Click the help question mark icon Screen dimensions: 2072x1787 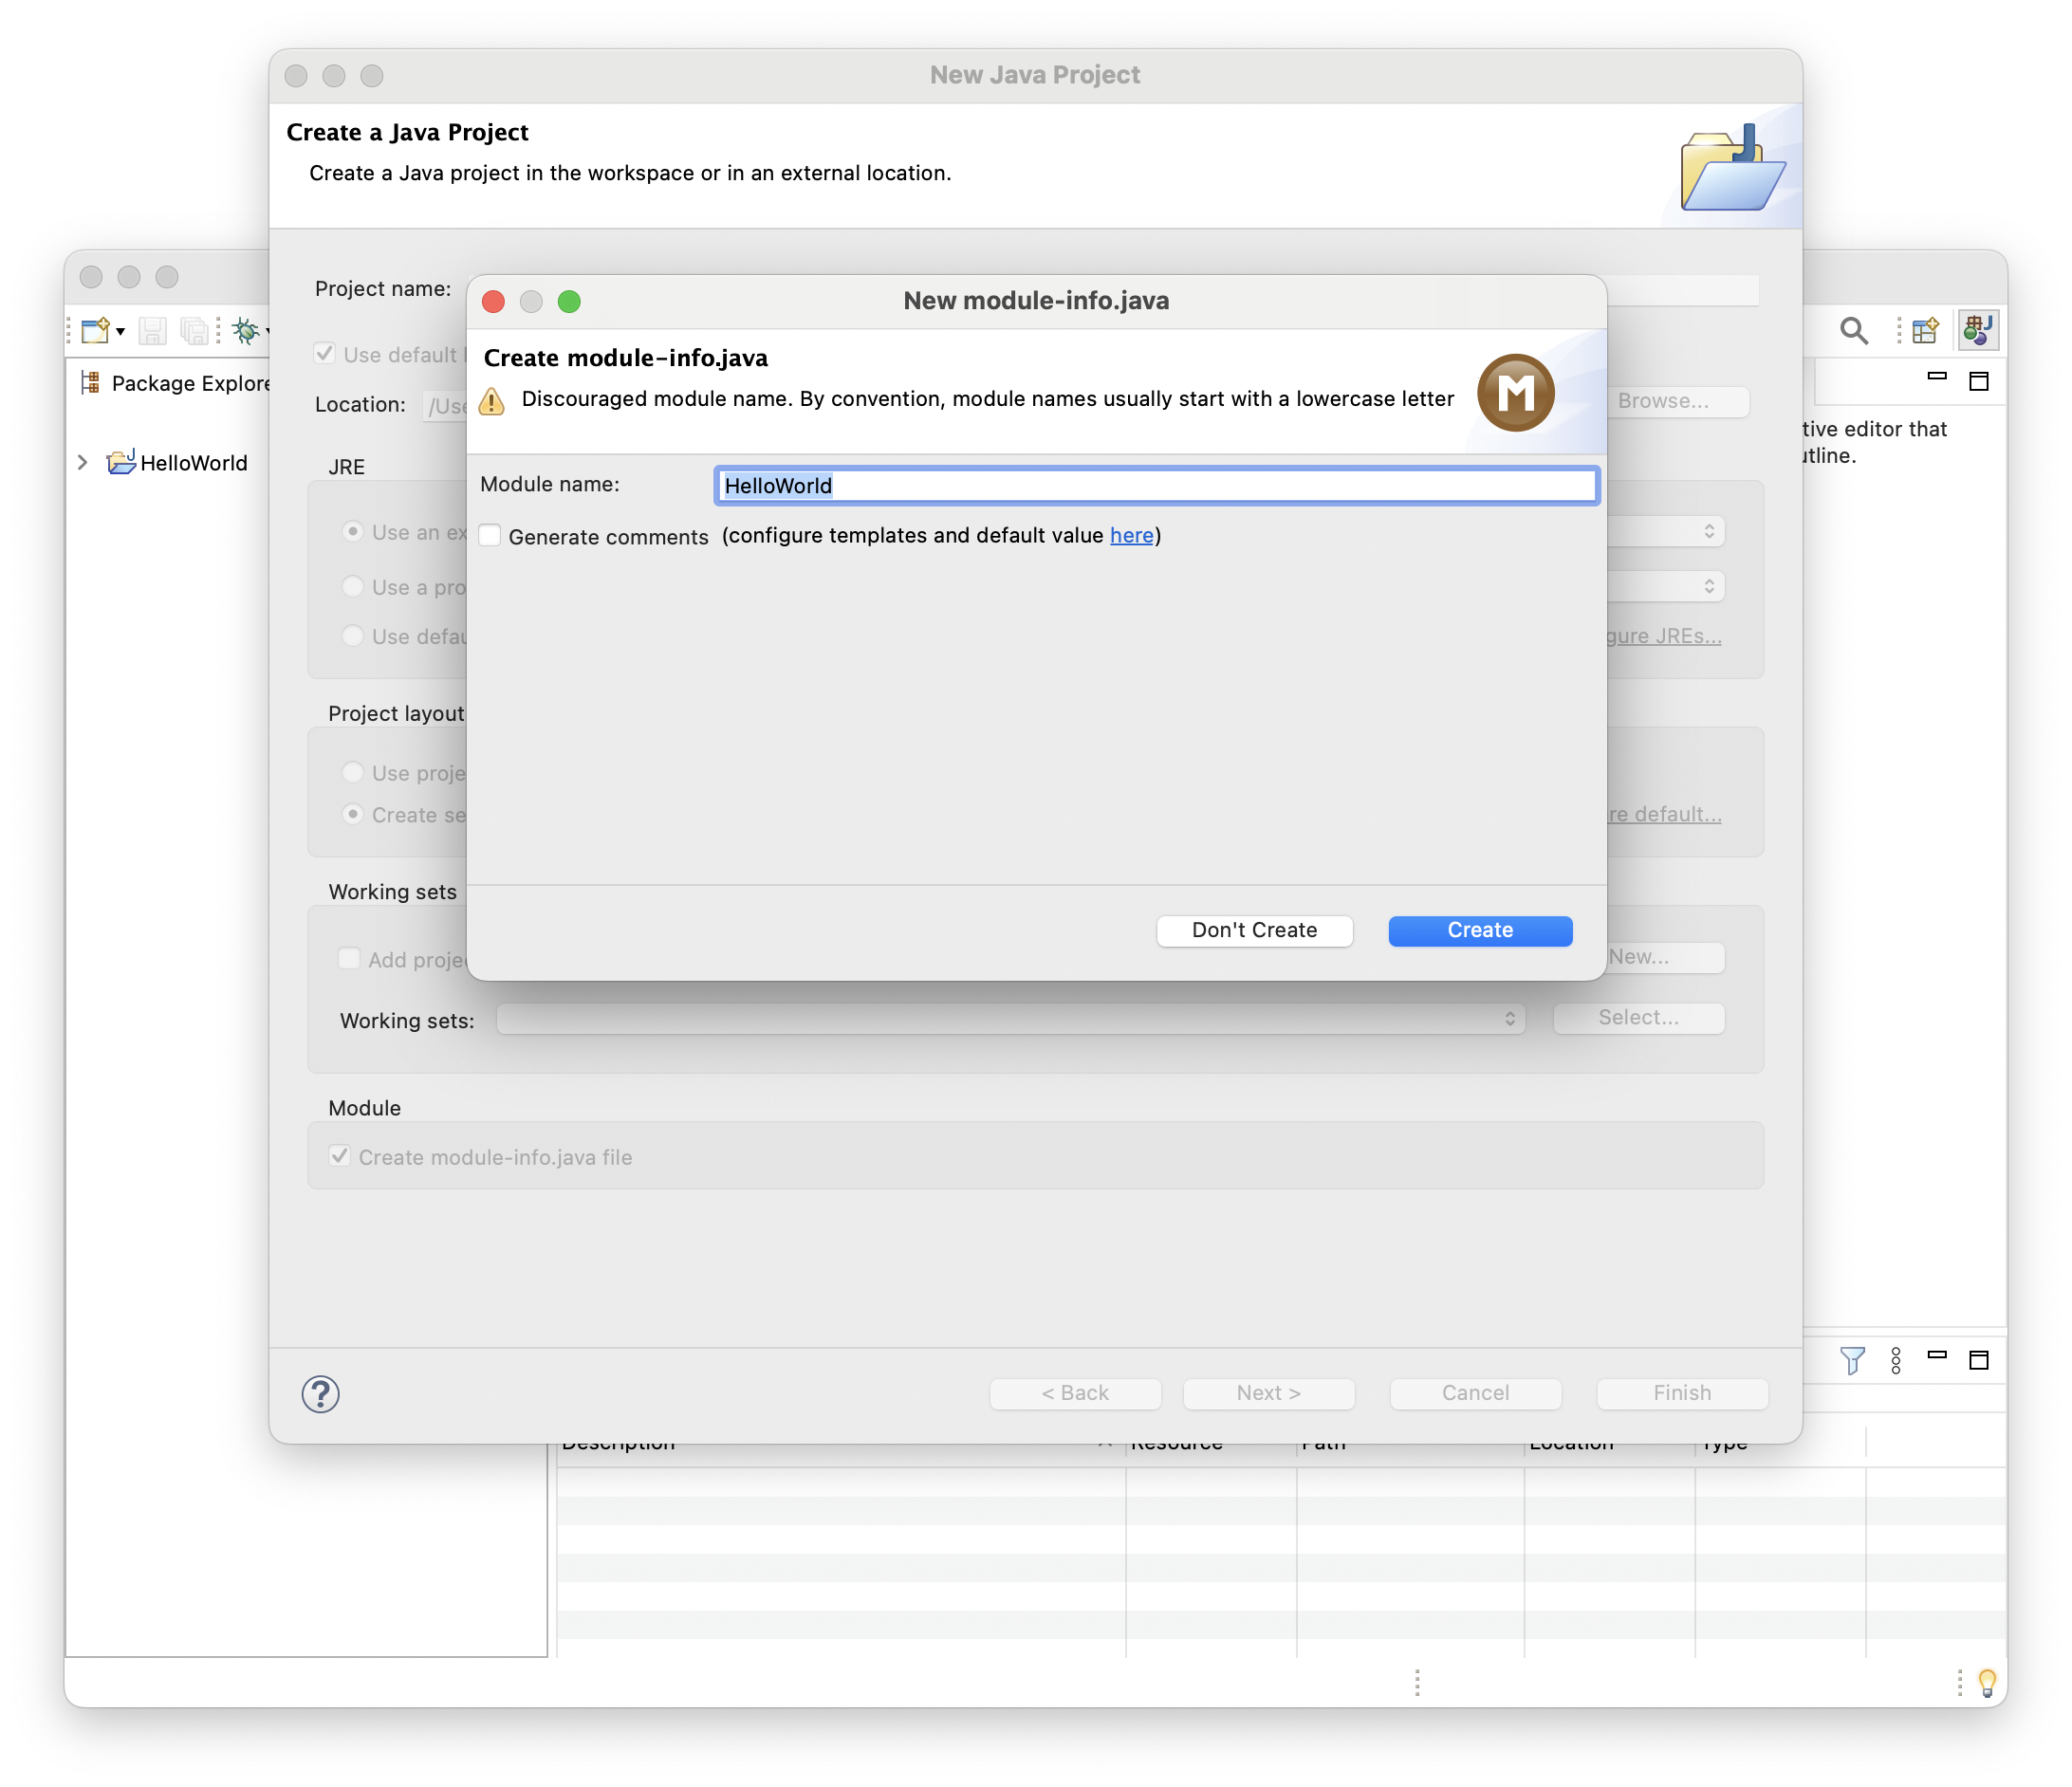(x=320, y=1393)
